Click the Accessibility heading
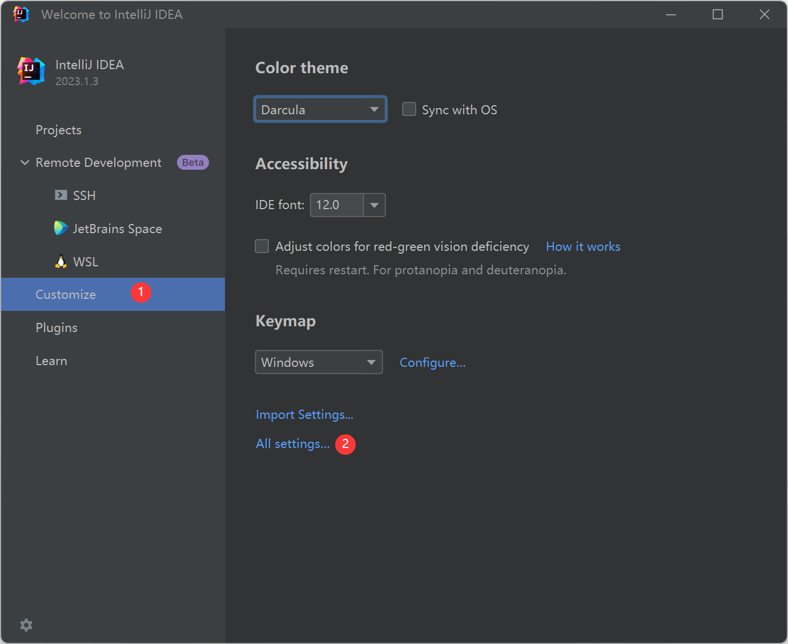The height and width of the screenshot is (644, 788). 301,164
